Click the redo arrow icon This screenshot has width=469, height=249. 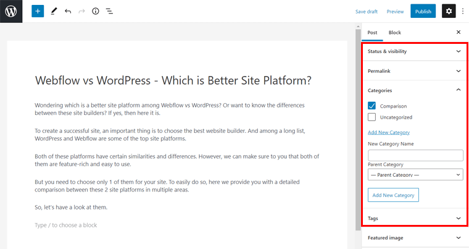(x=81, y=11)
